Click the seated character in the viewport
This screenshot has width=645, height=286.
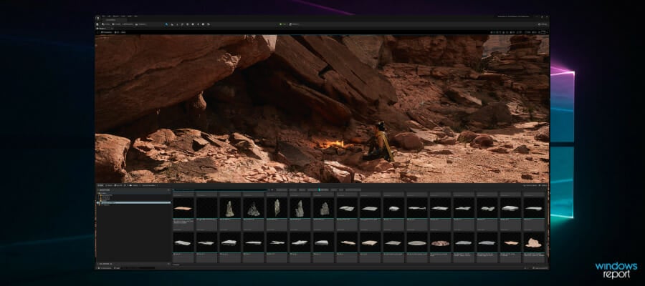pos(379,142)
